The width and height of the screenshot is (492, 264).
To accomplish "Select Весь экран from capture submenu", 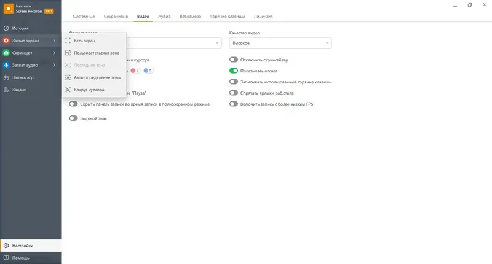I will (95, 41).
